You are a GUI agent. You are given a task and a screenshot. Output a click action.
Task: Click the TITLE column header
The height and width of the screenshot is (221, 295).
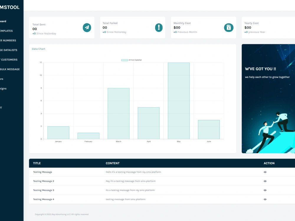click(x=37, y=163)
